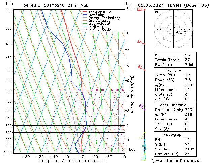Click the CIN (J) row under Most Unstable
Viewport: 212px width, 163px height.
(175, 129)
